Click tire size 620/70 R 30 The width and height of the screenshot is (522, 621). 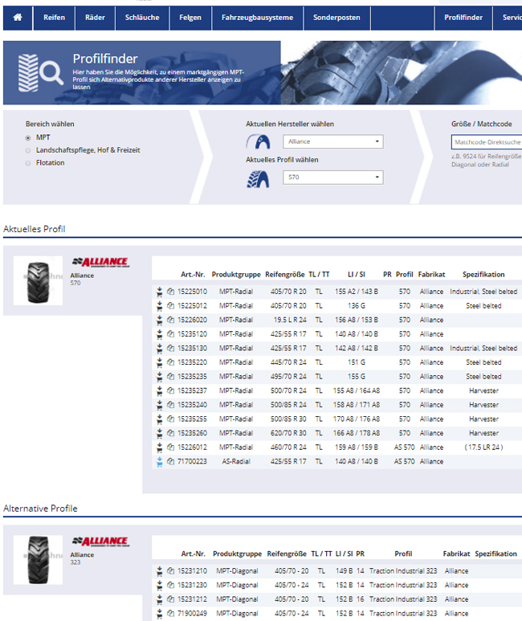point(288,433)
